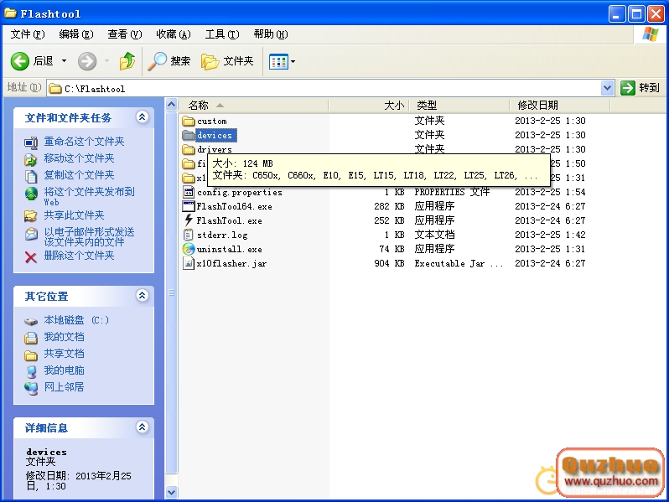Viewport: 669px width, 502px height.
Task: Click the local disk drive icon
Action: (x=31, y=321)
